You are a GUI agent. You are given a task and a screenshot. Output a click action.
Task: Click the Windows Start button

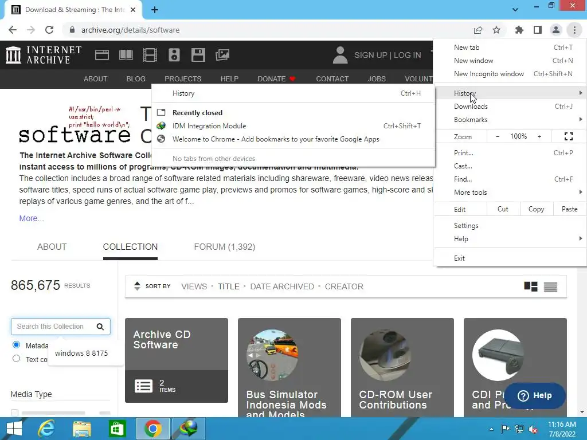tap(14, 429)
